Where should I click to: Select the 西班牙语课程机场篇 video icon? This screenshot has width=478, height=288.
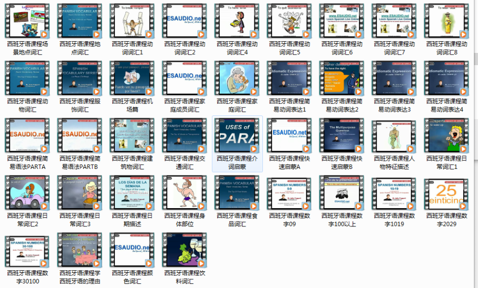(132, 78)
